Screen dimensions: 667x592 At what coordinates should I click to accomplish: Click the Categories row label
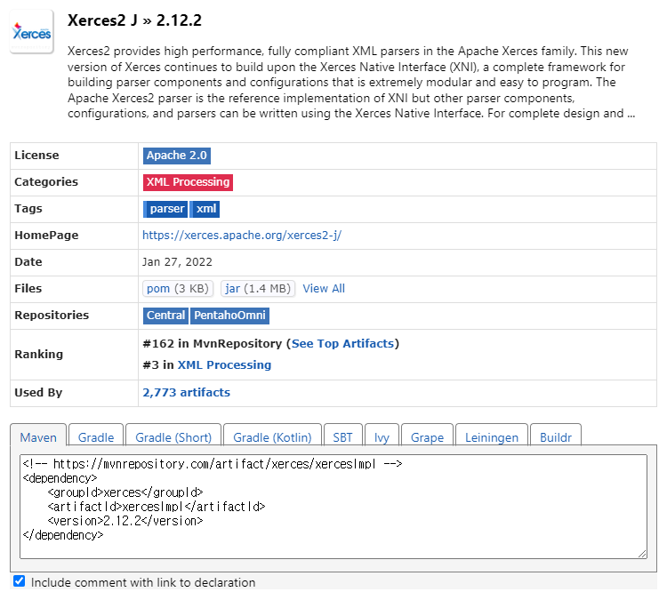(x=46, y=182)
